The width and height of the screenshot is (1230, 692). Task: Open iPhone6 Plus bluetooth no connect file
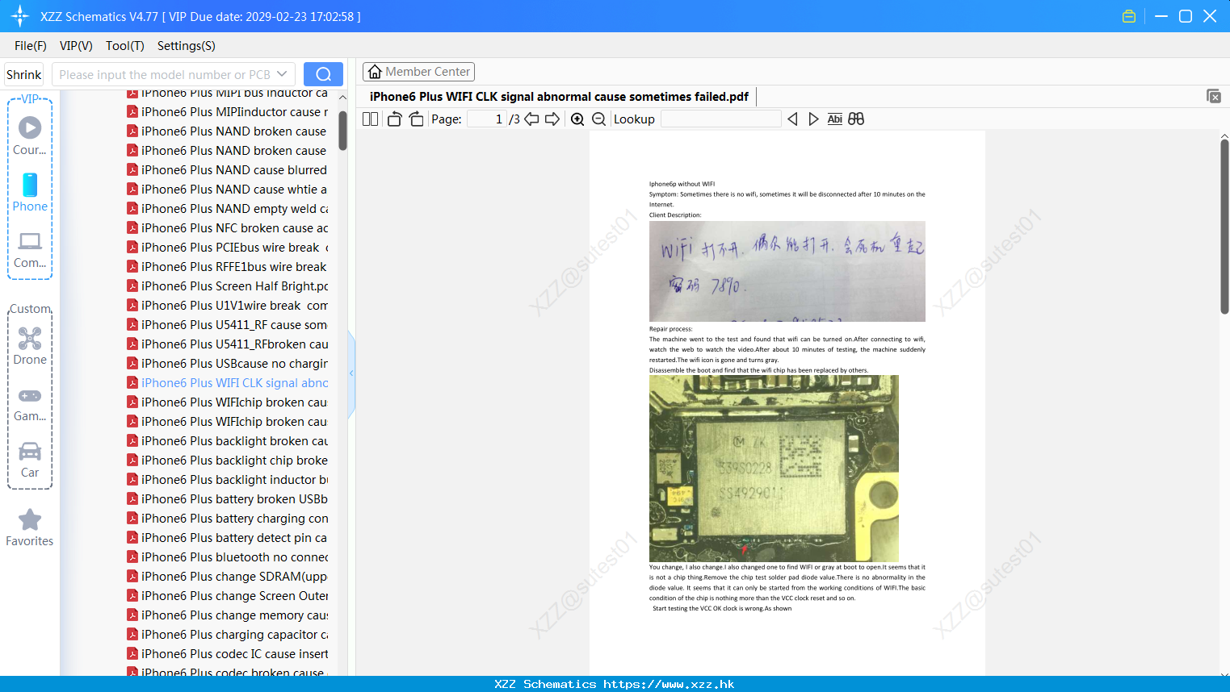pos(228,557)
